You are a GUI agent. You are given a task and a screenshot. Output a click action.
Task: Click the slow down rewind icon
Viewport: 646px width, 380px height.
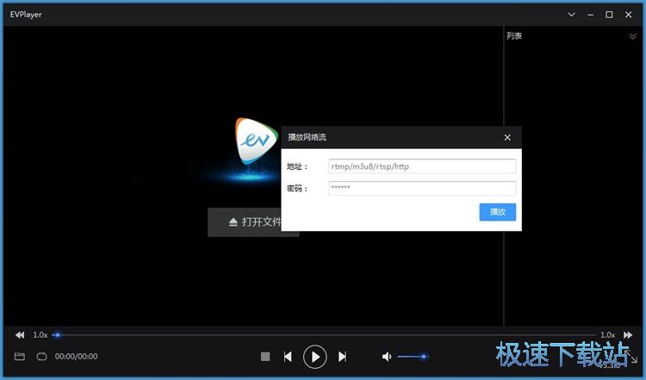pyautogui.click(x=20, y=334)
